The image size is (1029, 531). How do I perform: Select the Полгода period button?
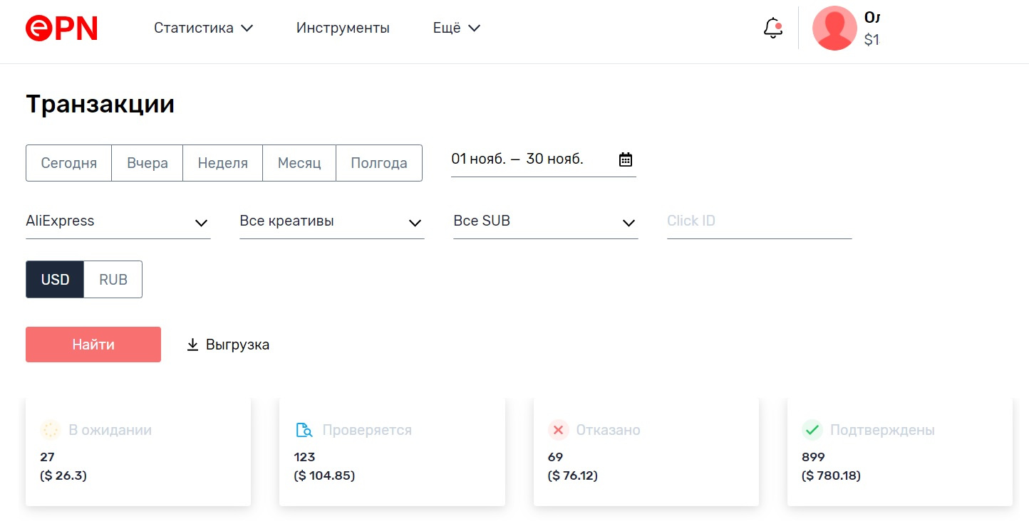point(379,163)
